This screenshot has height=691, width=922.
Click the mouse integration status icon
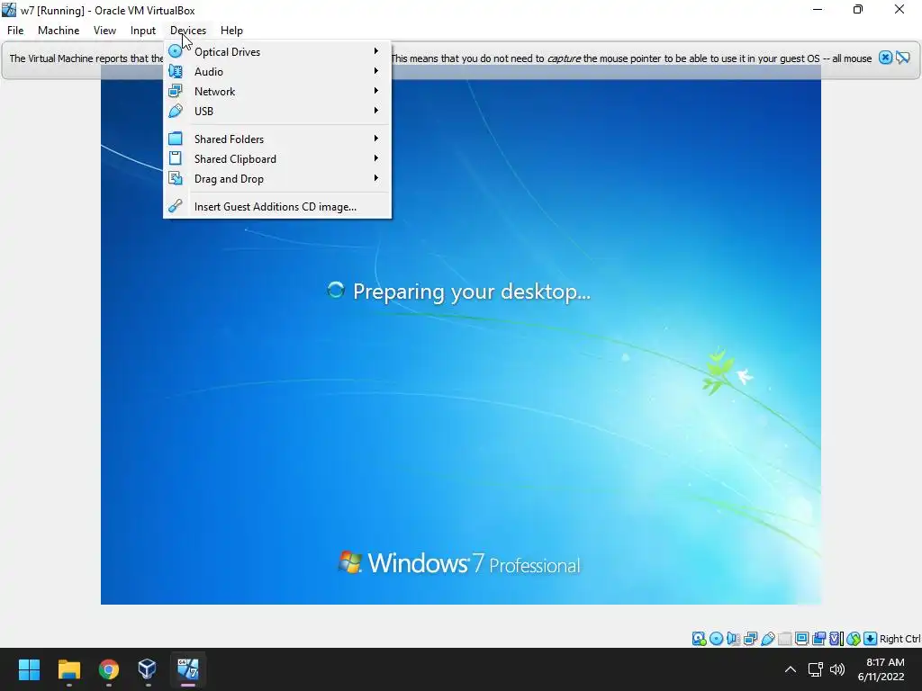coord(854,639)
